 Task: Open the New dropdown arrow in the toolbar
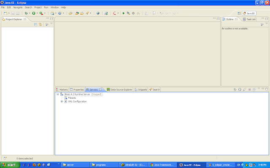click(x=9, y=13)
